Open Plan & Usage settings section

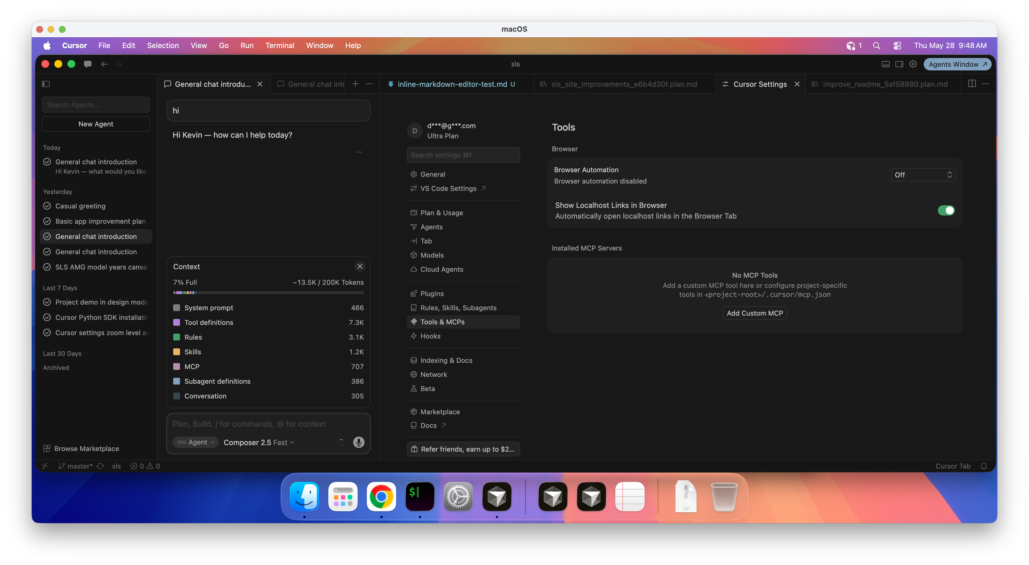[463, 213]
